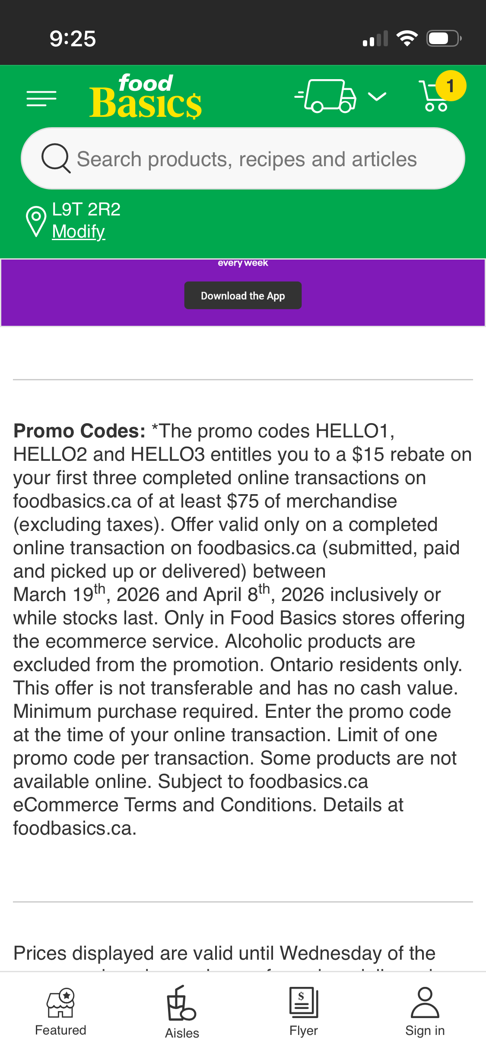
Task: Open the hamburger menu
Action: coord(41,98)
